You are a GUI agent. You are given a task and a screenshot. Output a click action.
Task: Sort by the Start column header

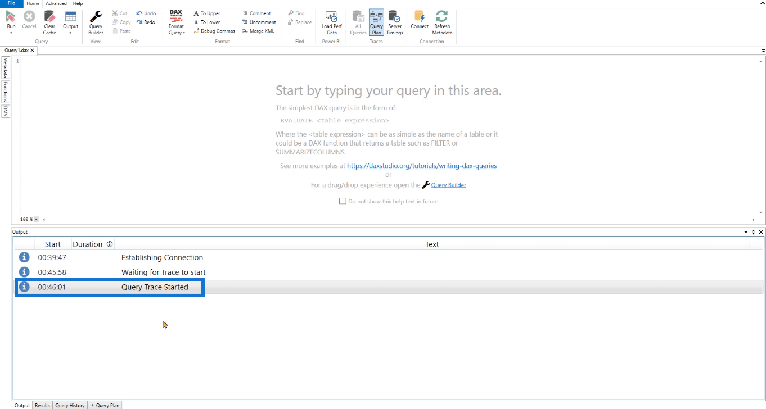(53, 244)
